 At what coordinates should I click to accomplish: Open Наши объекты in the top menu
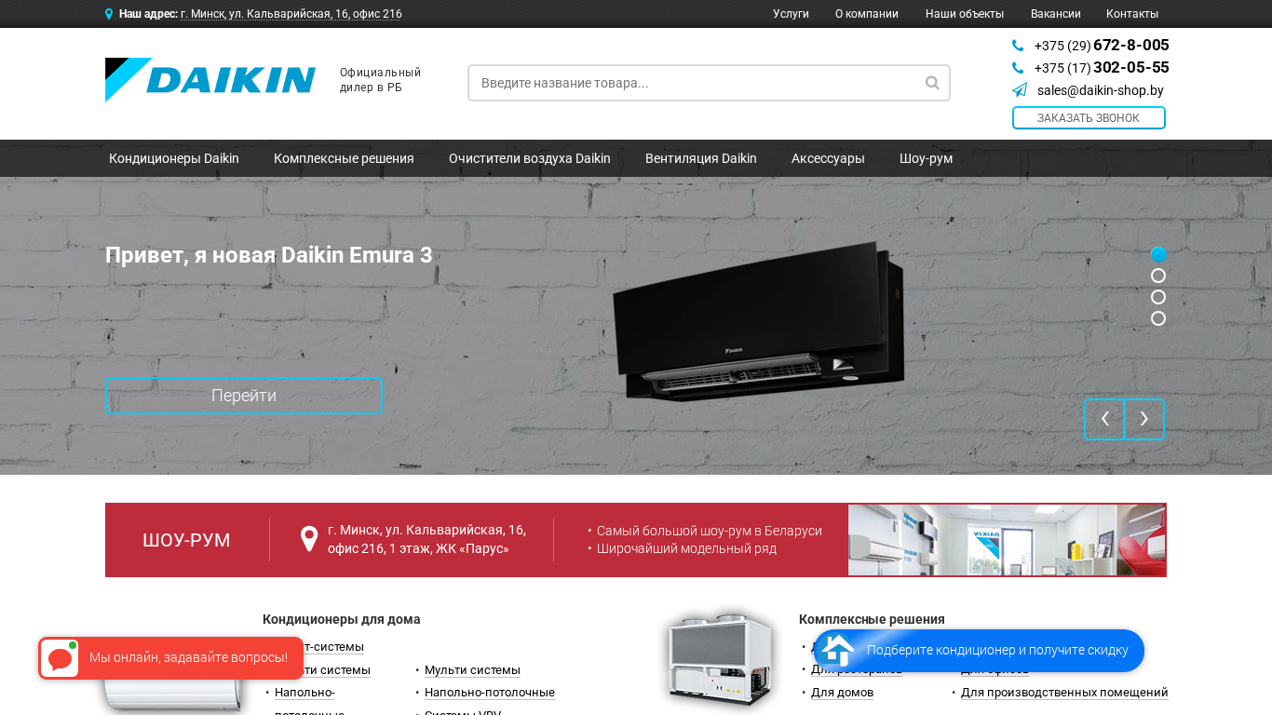pos(965,14)
